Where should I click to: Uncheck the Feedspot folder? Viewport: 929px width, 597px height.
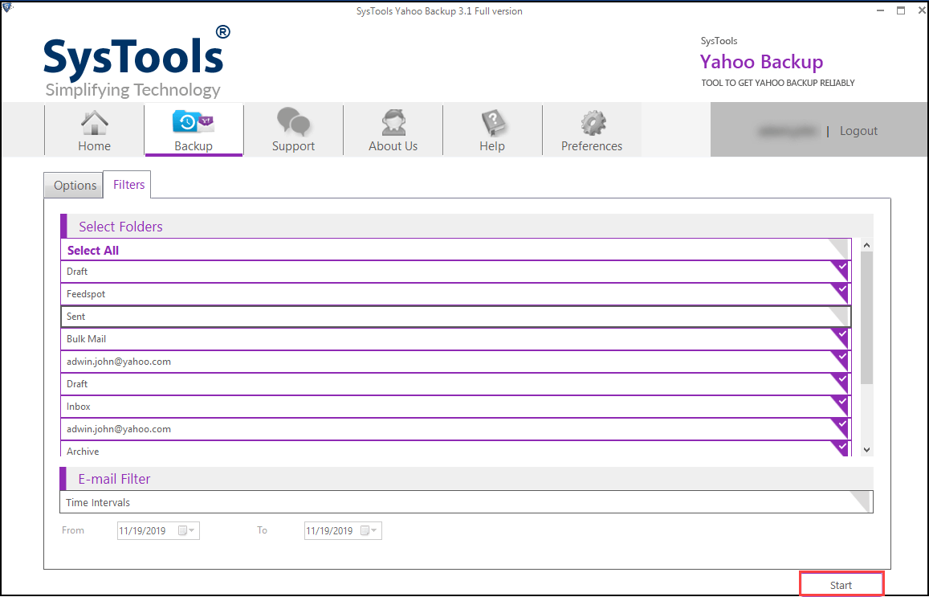pos(840,293)
